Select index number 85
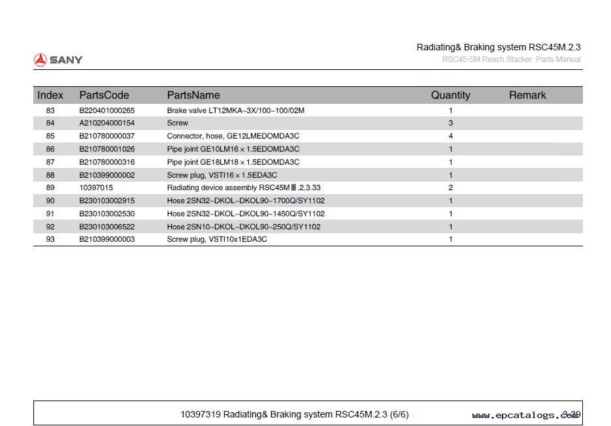Viewport: 611px width, 426px height. point(50,136)
